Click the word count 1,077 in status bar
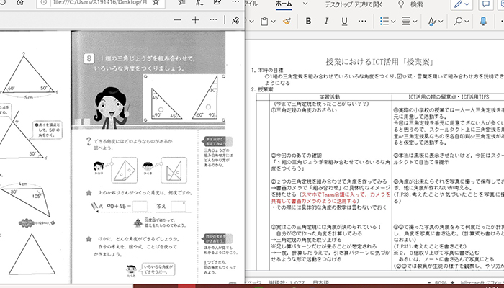 pos(286,284)
